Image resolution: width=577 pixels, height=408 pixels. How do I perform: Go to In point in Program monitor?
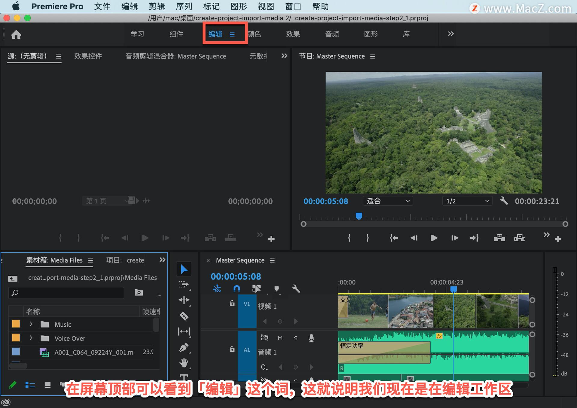[394, 238]
